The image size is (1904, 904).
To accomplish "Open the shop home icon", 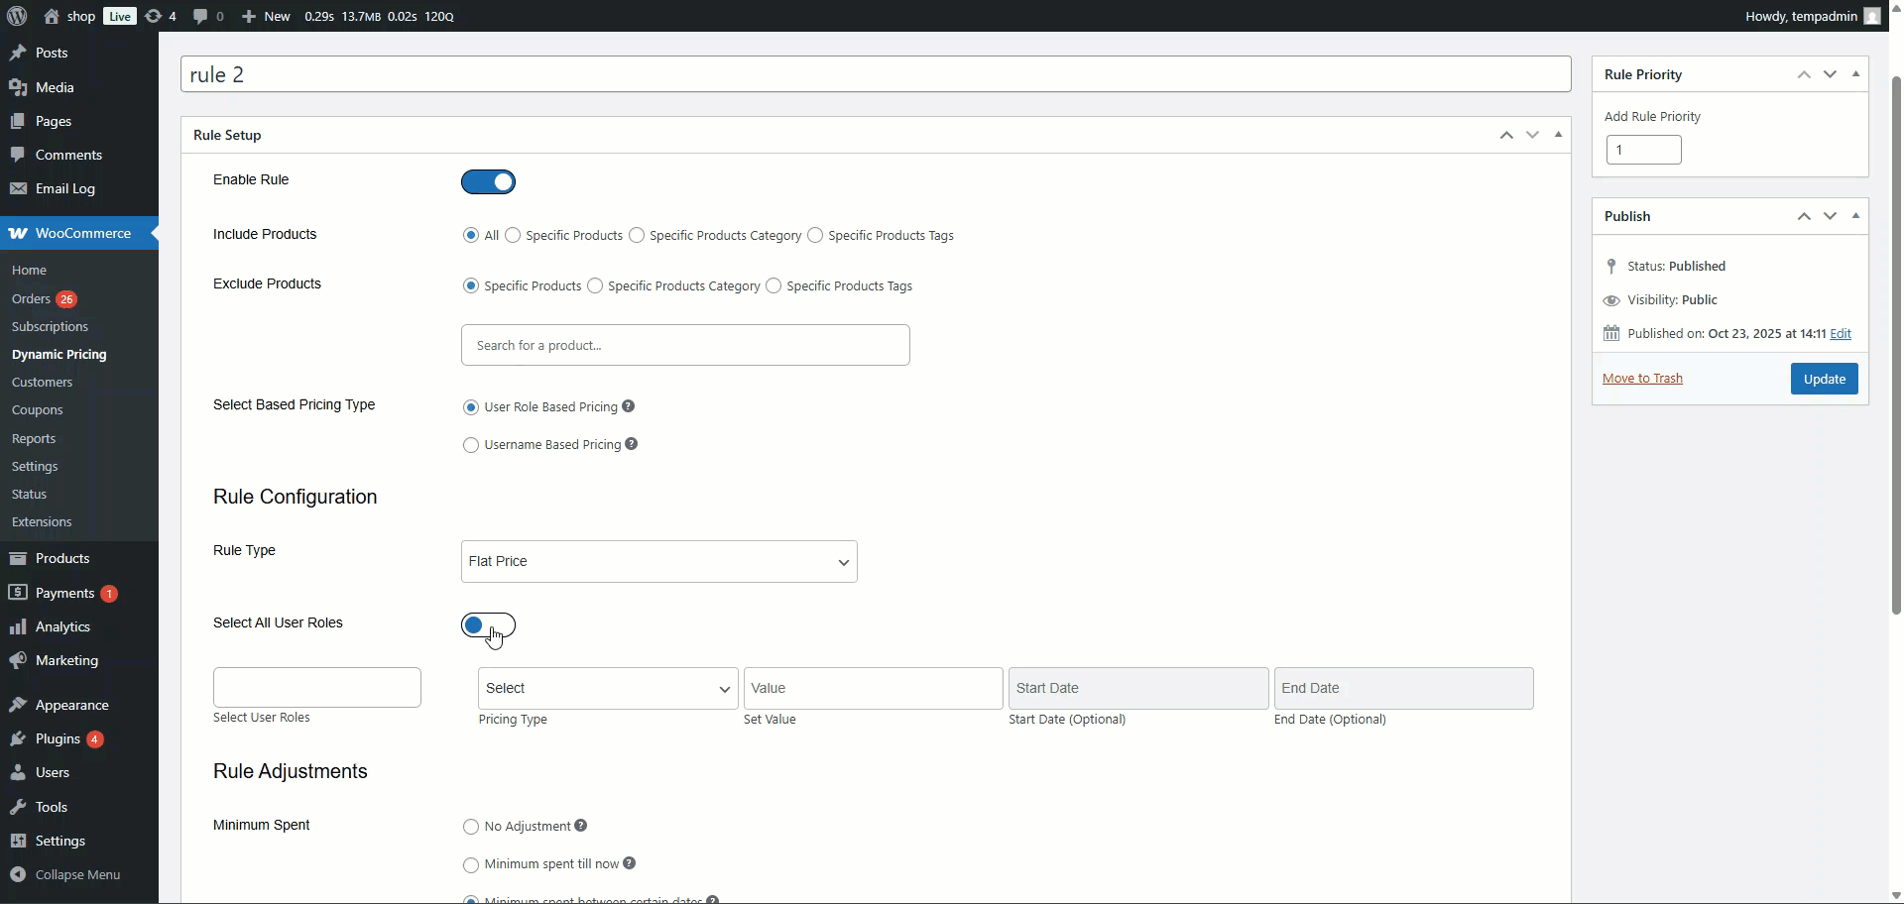I will (x=52, y=16).
